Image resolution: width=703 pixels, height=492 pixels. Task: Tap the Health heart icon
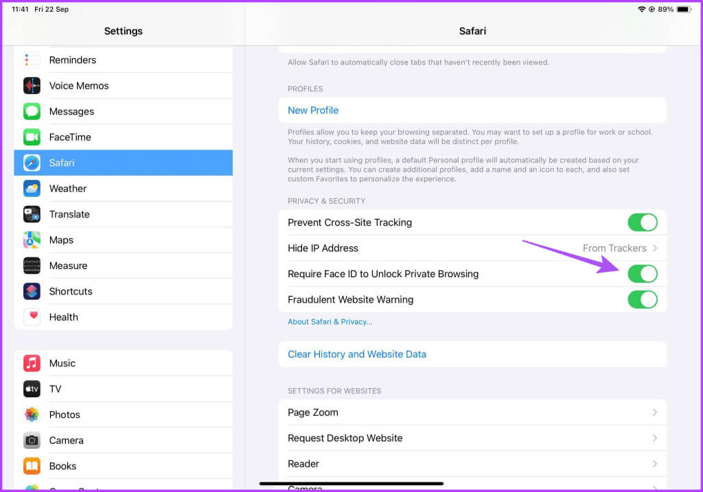pos(32,317)
